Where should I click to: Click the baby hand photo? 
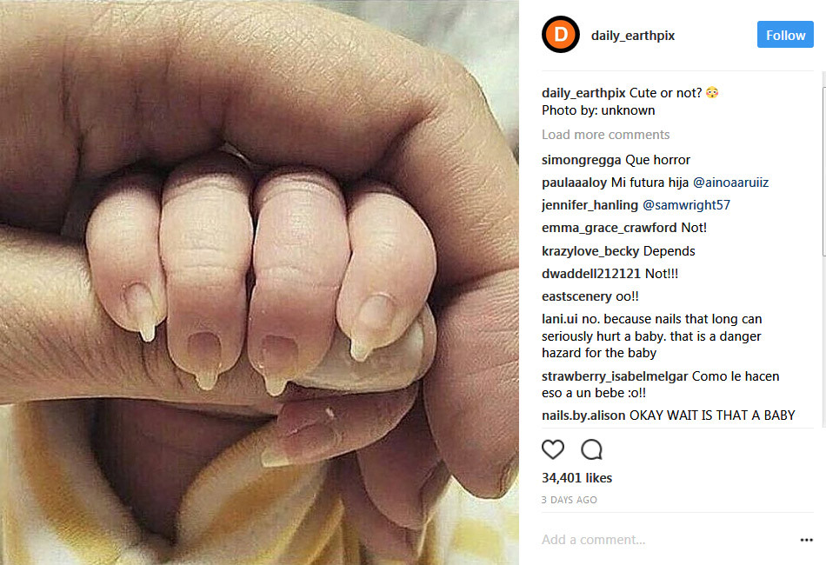[x=259, y=282]
